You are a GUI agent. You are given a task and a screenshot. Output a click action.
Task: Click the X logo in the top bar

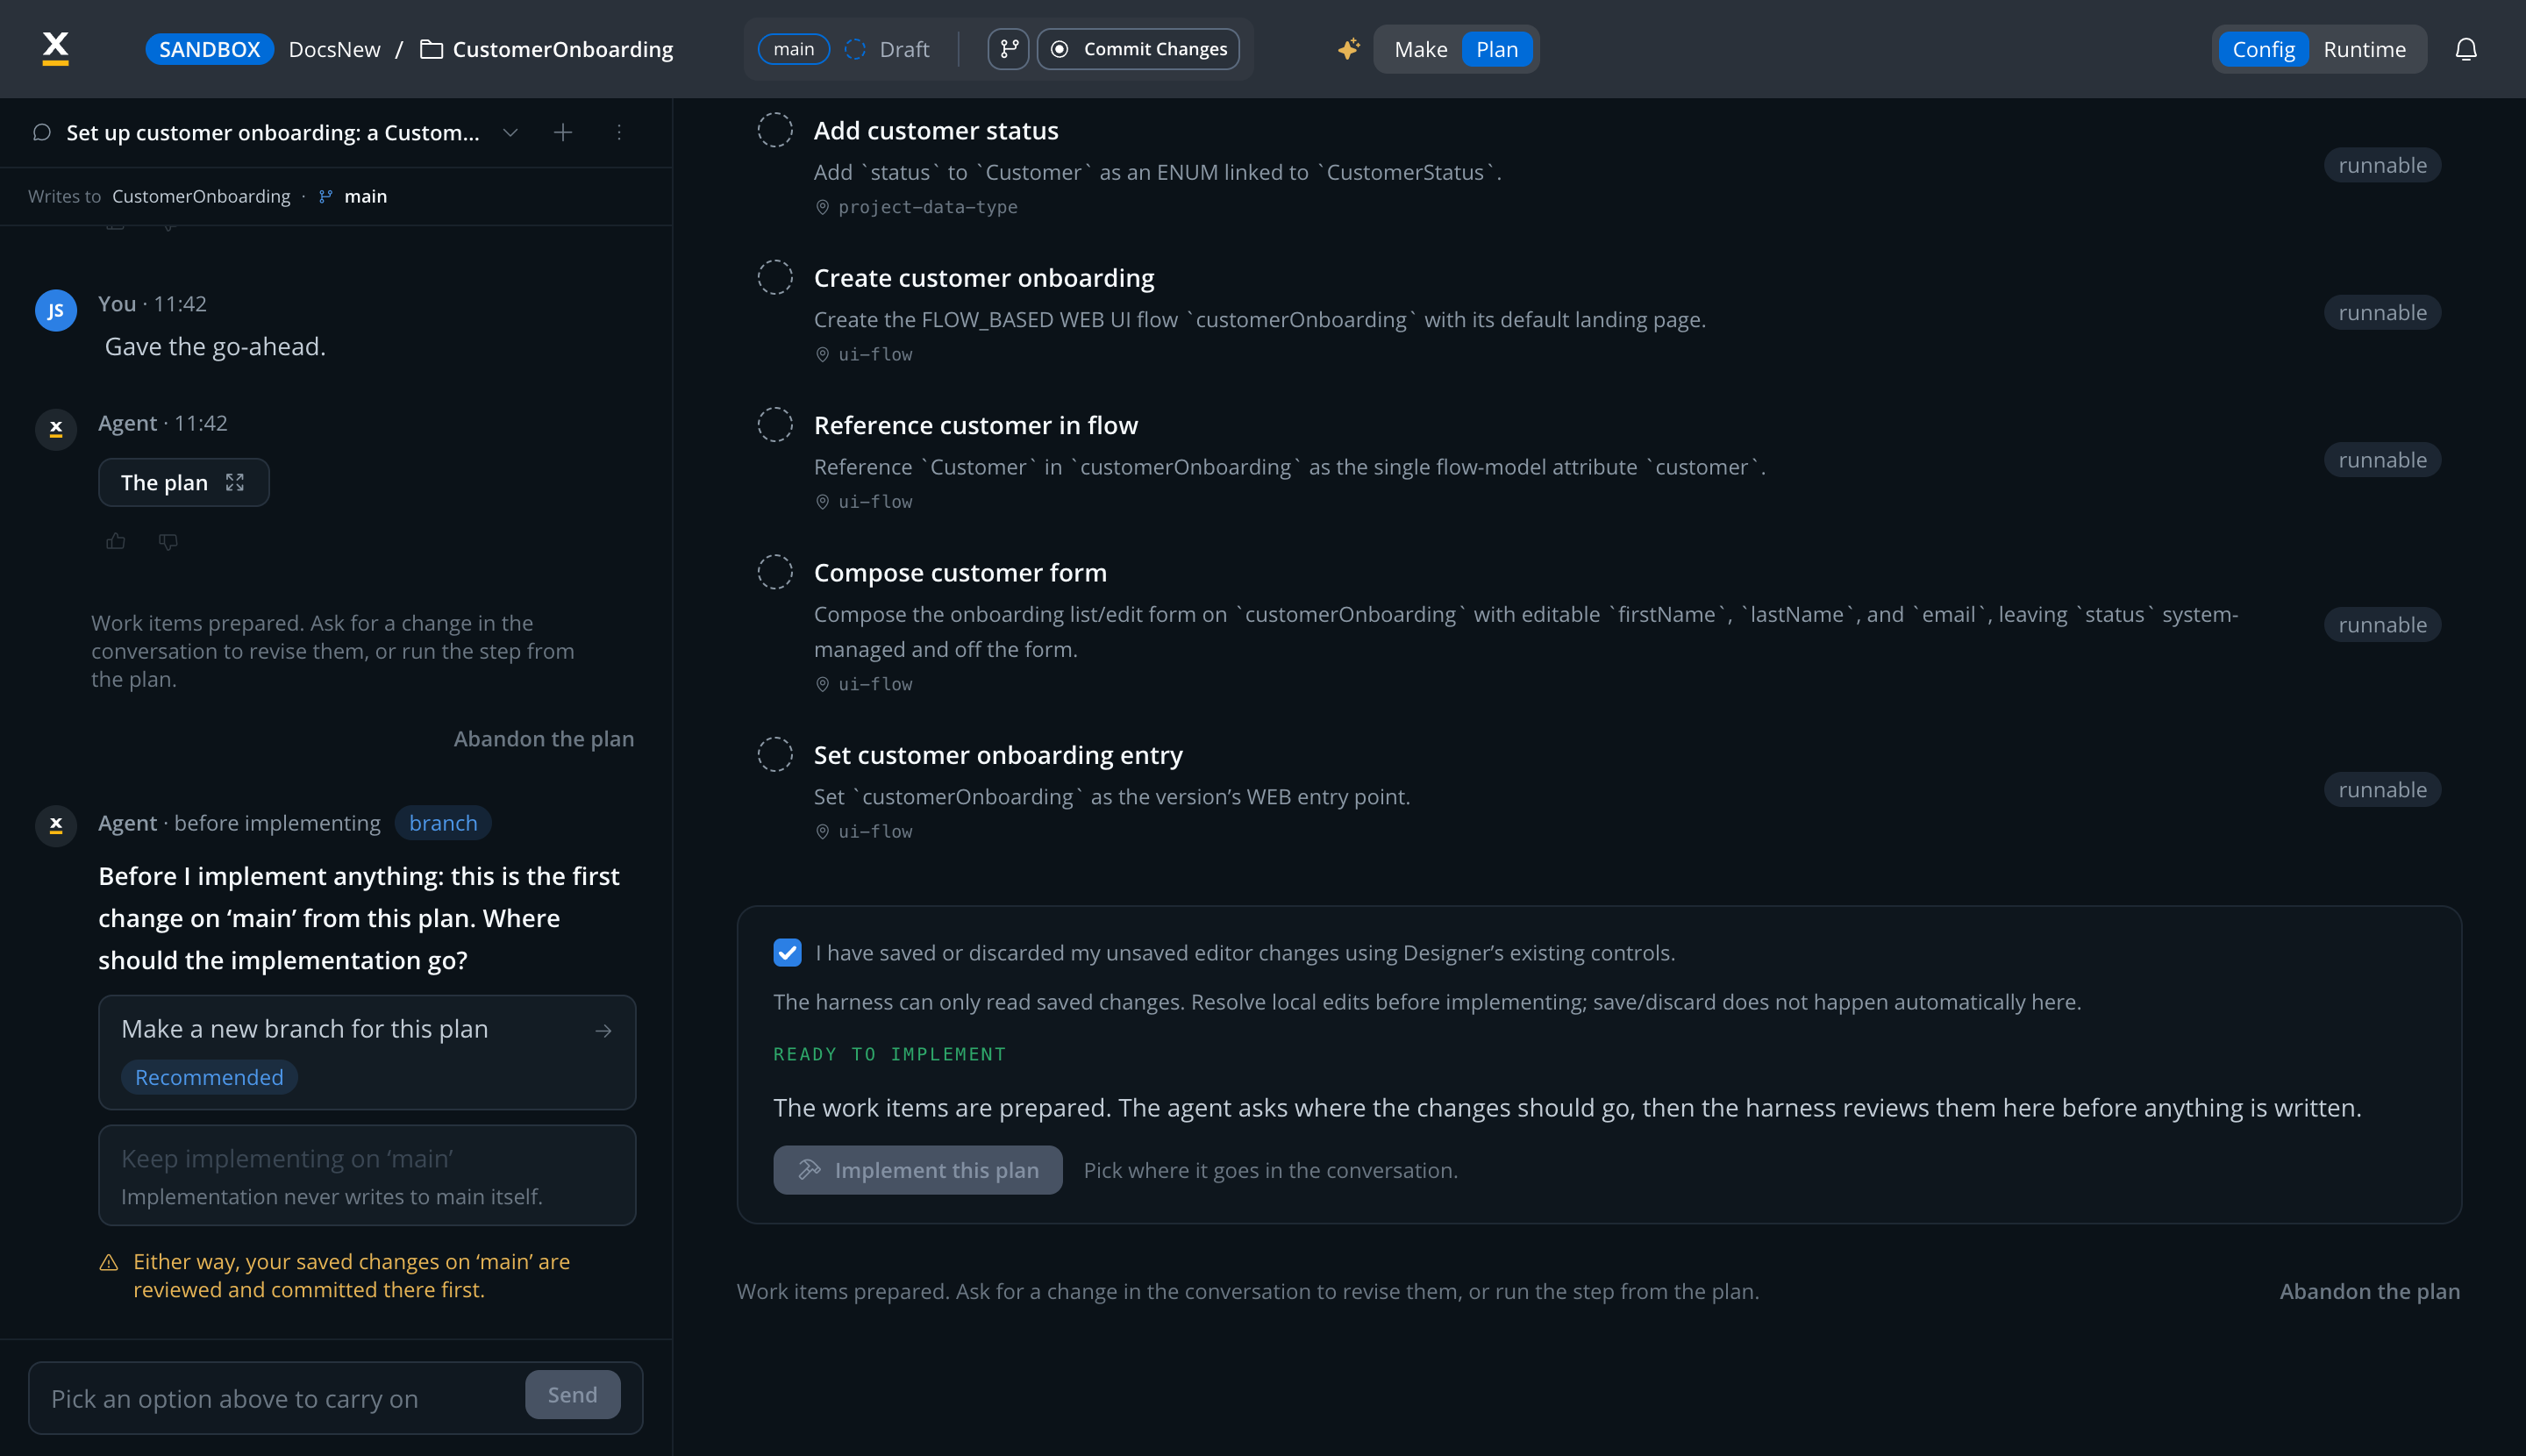point(56,48)
